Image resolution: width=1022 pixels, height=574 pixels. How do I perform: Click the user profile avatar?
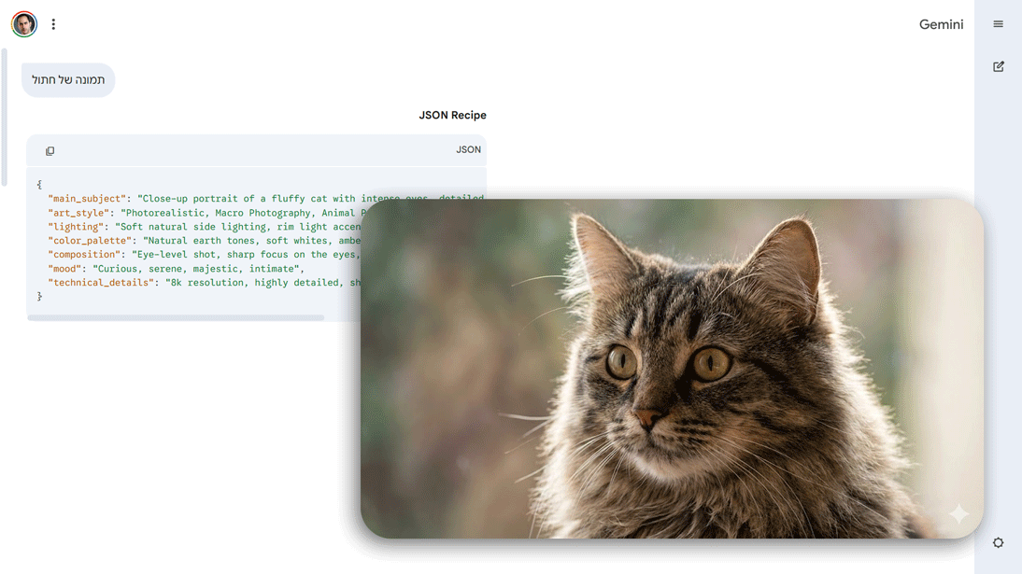click(x=24, y=24)
